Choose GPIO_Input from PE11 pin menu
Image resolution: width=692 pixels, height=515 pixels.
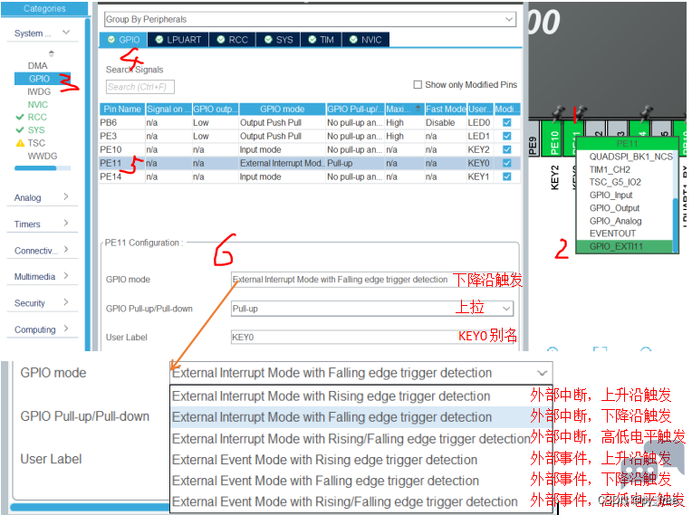coord(610,196)
